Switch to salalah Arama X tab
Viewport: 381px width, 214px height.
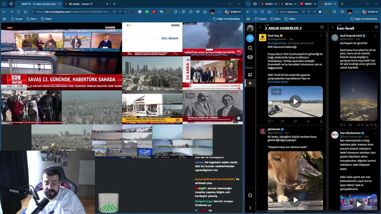pos(86,4)
